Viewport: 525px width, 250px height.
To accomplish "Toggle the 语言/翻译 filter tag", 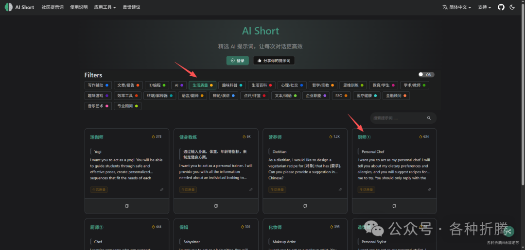I will [192, 96].
